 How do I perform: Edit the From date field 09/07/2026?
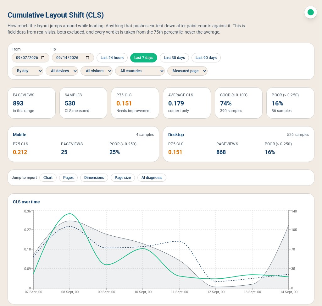[x=31, y=58]
